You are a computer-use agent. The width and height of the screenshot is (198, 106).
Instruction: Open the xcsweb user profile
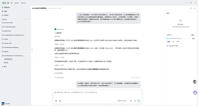(x=6, y=104)
